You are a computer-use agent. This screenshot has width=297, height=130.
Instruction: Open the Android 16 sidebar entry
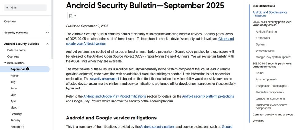tap(17, 127)
